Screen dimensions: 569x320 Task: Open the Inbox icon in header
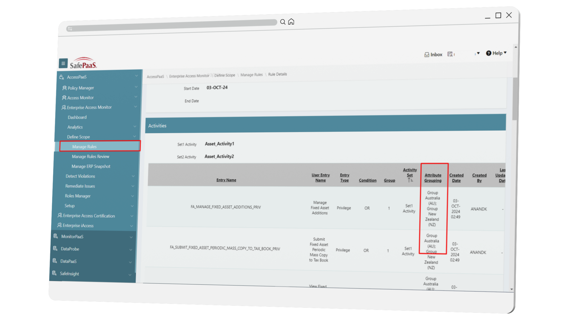point(427,55)
